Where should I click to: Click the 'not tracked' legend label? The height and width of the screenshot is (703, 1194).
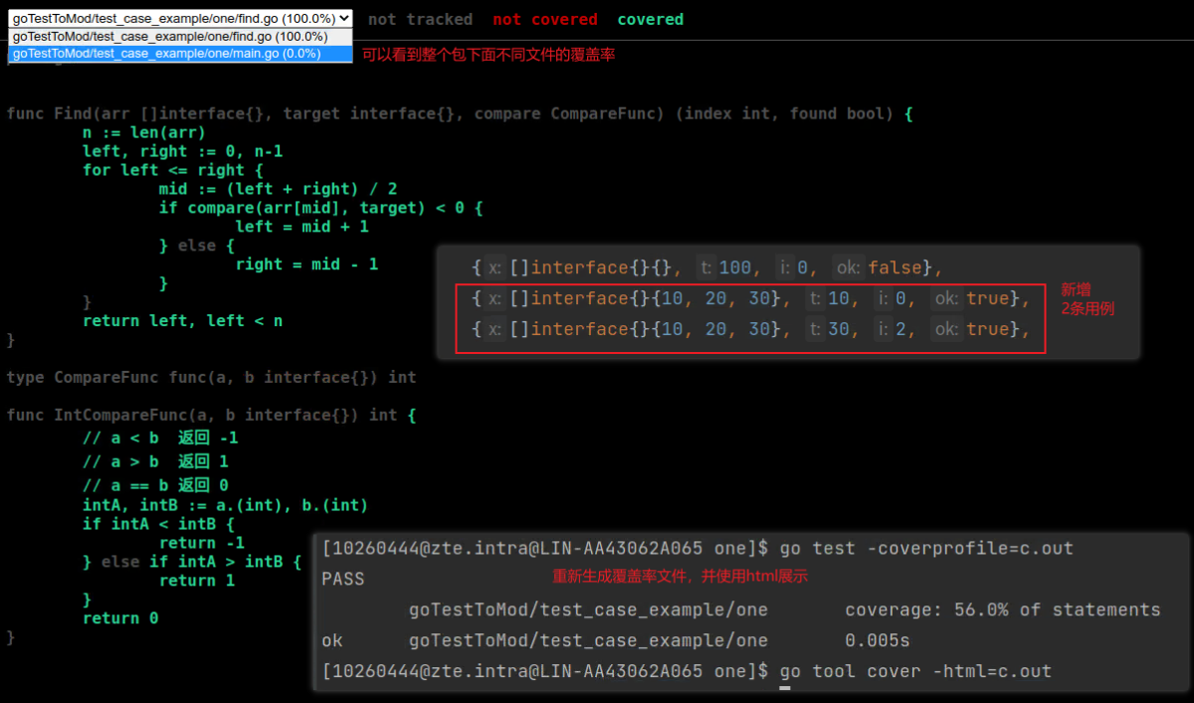420,19
